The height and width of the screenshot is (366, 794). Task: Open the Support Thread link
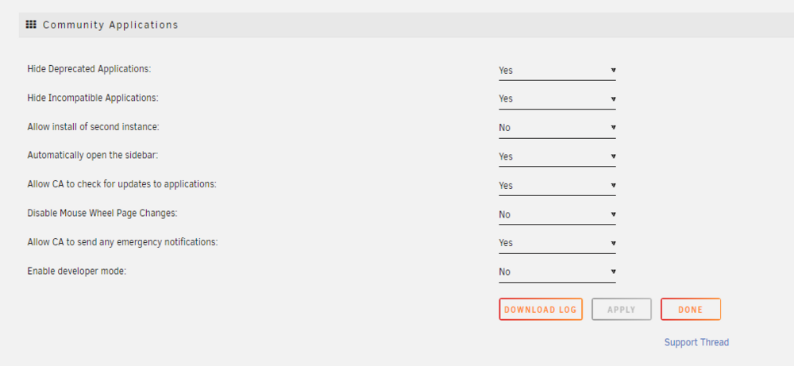point(696,342)
